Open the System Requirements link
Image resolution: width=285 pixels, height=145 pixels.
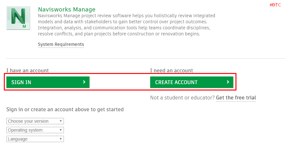[61, 44]
